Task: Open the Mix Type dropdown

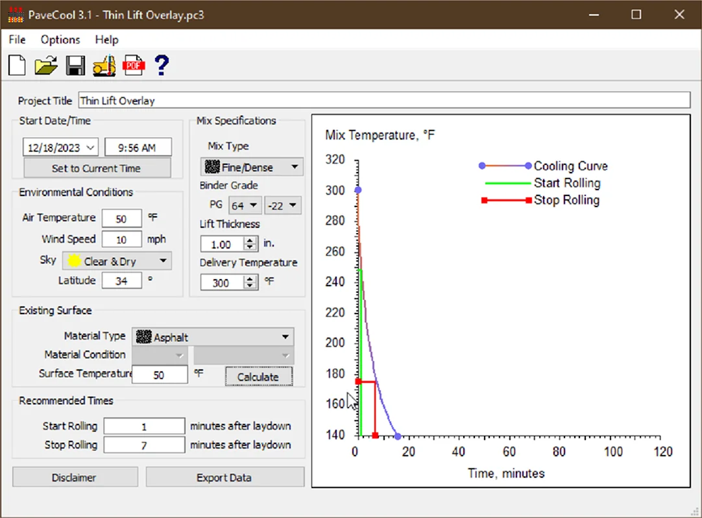Action: (x=294, y=167)
